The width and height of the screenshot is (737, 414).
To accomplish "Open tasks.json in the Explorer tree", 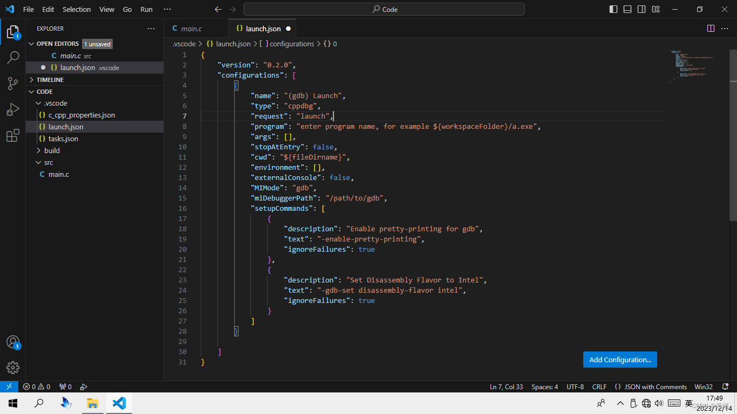I will [x=63, y=139].
